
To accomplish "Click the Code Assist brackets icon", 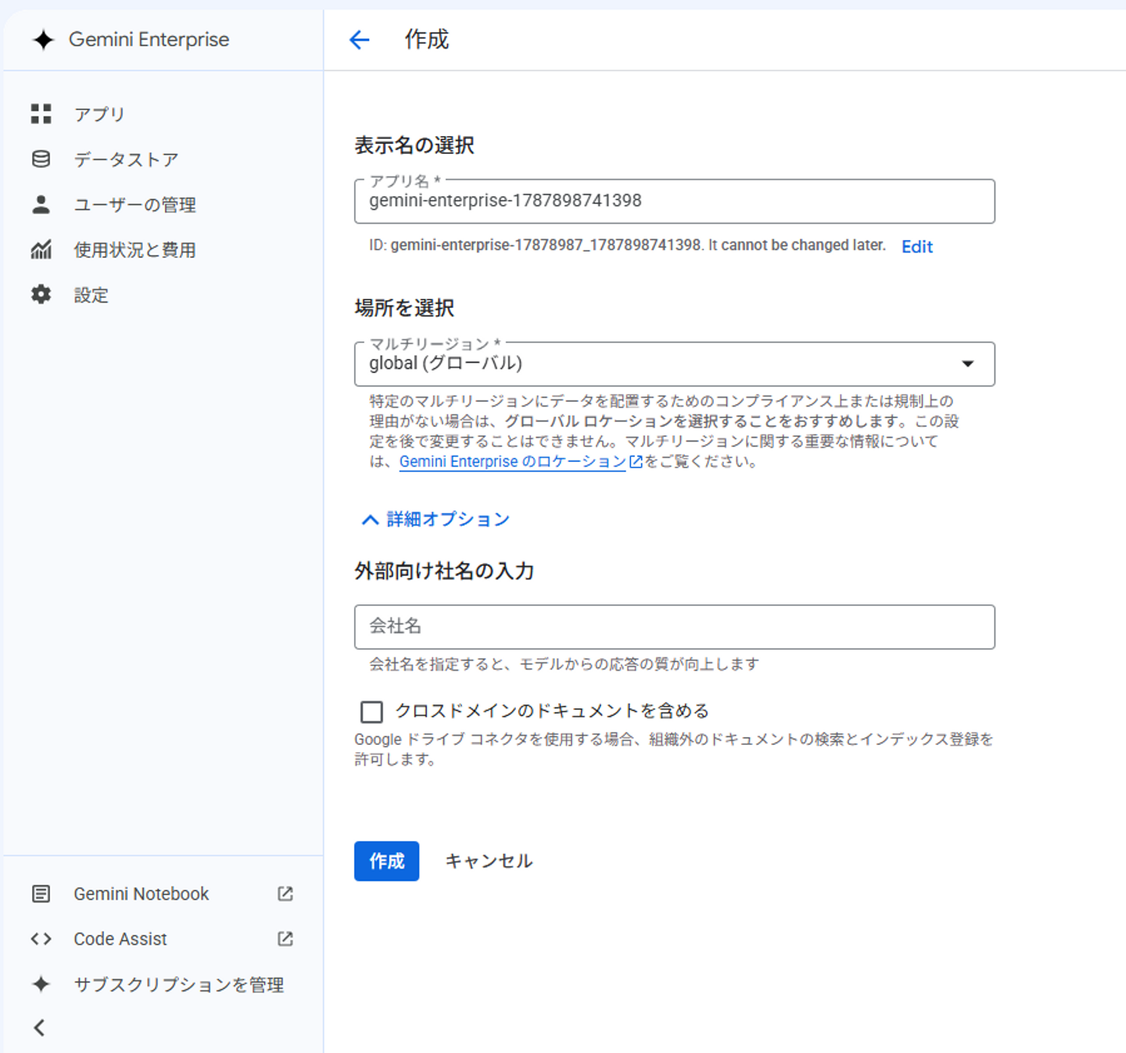I will point(41,939).
